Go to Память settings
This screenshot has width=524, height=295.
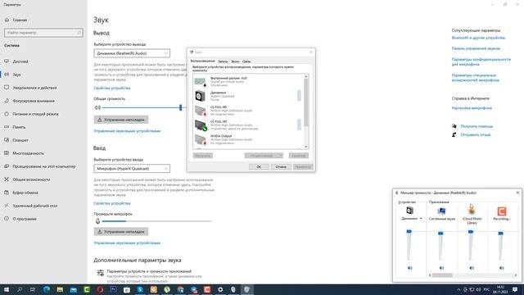click(19, 127)
